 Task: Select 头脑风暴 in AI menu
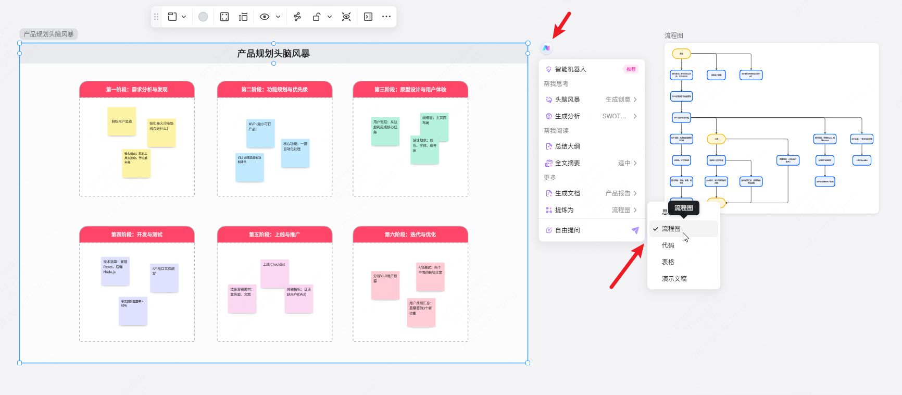point(592,100)
